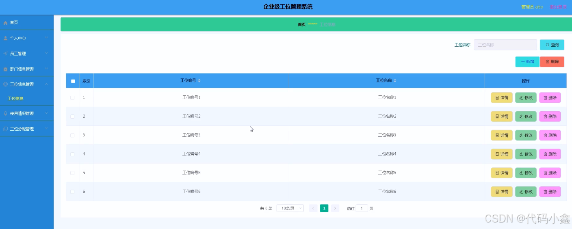
Task: Select page 1 in pagination
Action: (x=324, y=208)
